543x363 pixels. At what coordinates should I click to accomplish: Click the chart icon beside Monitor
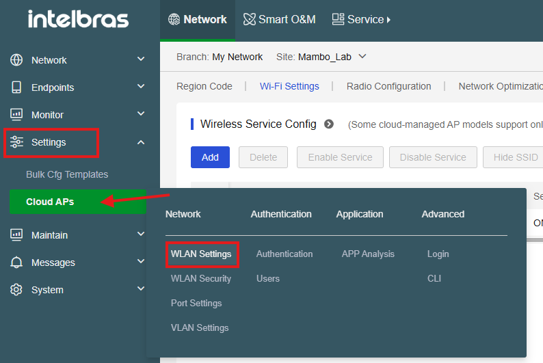click(x=16, y=115)
